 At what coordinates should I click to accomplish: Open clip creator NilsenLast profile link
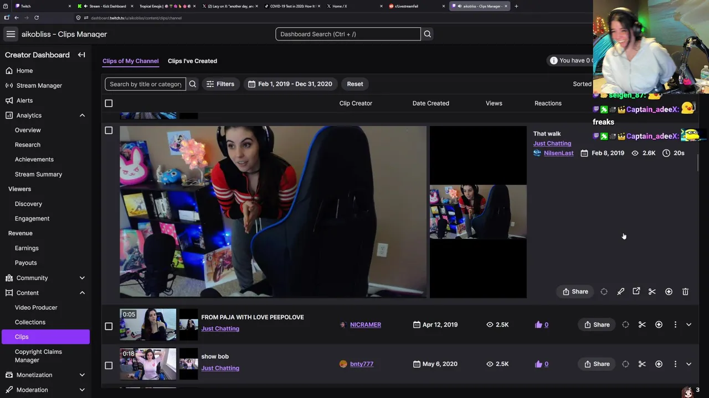pos(558,153)
